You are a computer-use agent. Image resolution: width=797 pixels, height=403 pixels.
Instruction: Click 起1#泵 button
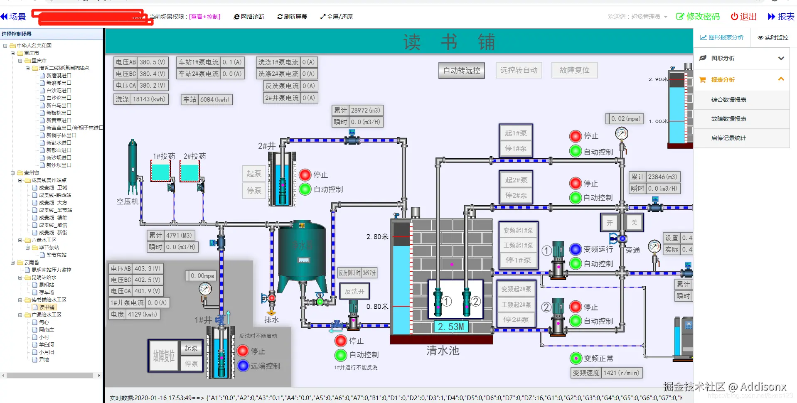pos(516,133)
